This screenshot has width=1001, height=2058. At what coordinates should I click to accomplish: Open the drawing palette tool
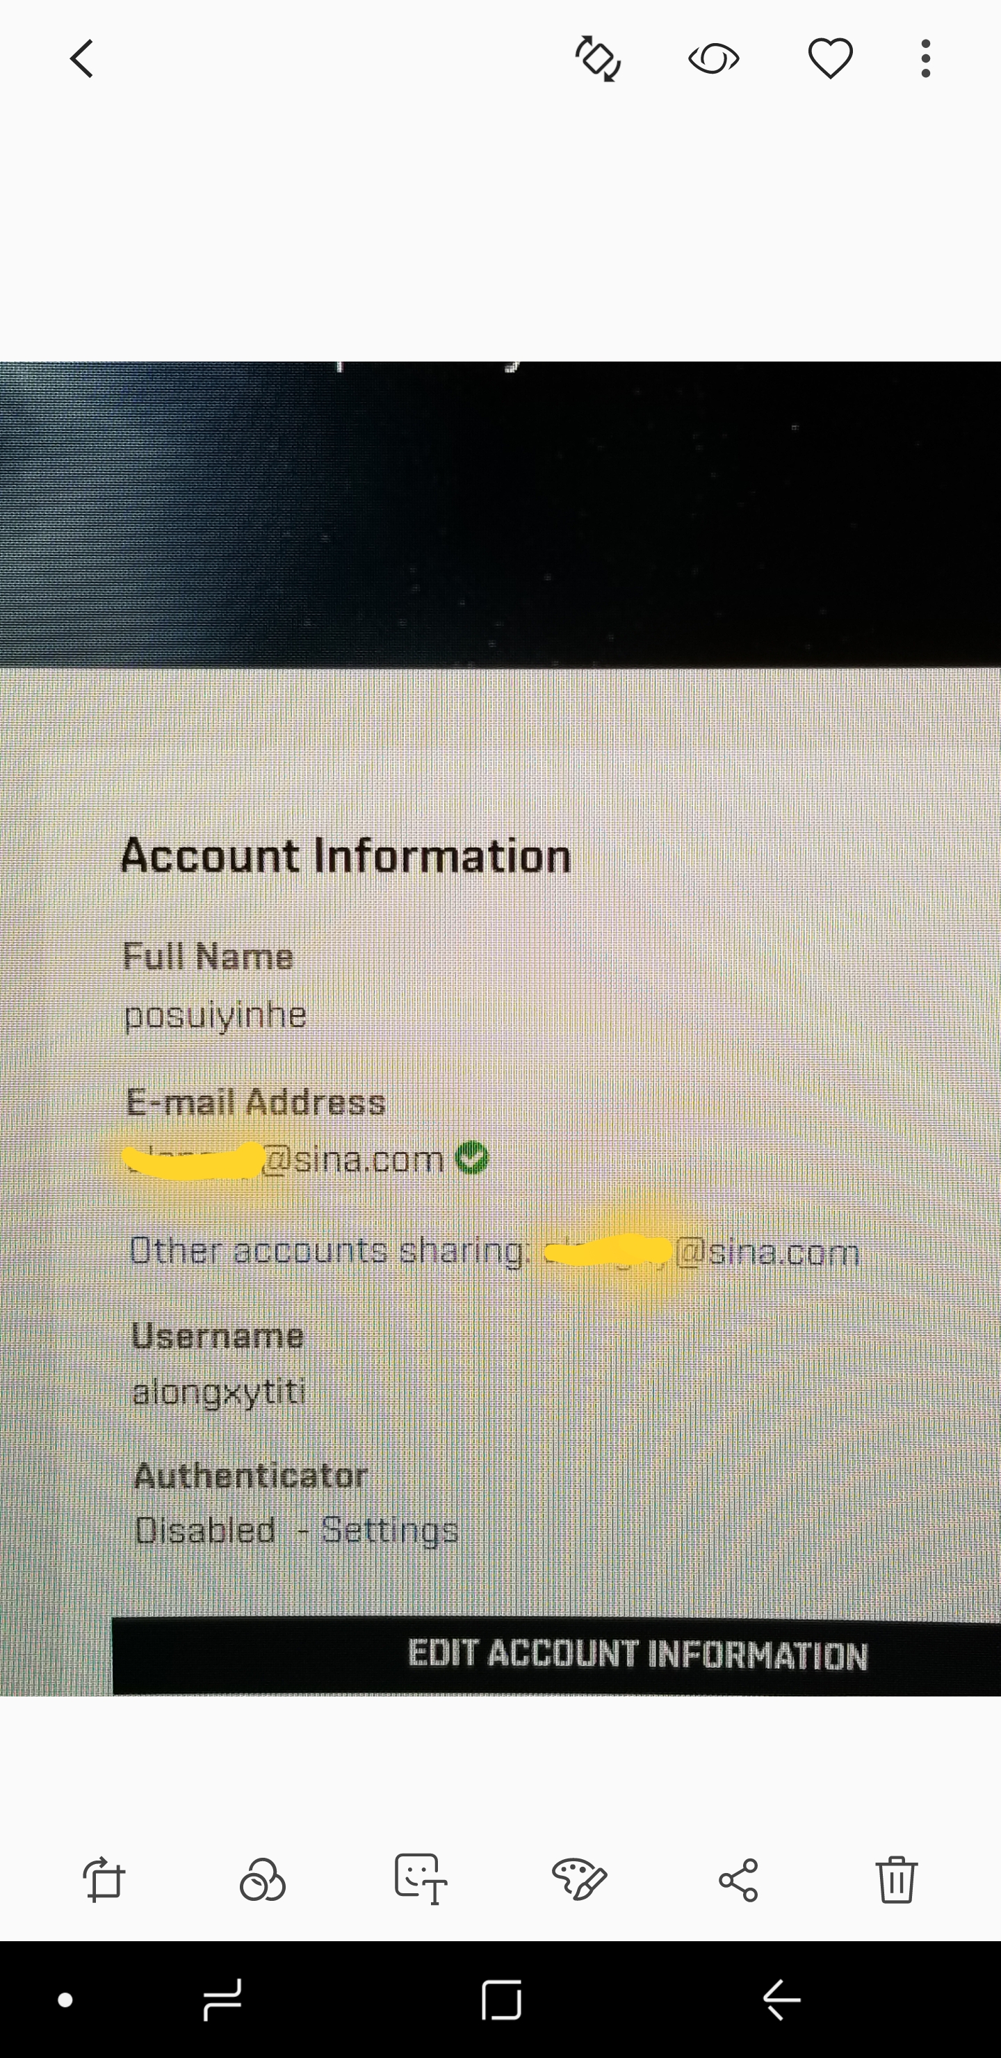coord(579,1879)
